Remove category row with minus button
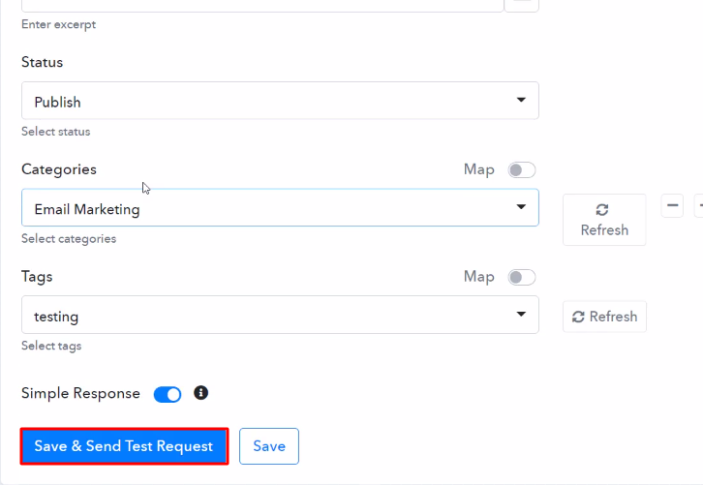The image size is (703, 485). tap(673, 205)
